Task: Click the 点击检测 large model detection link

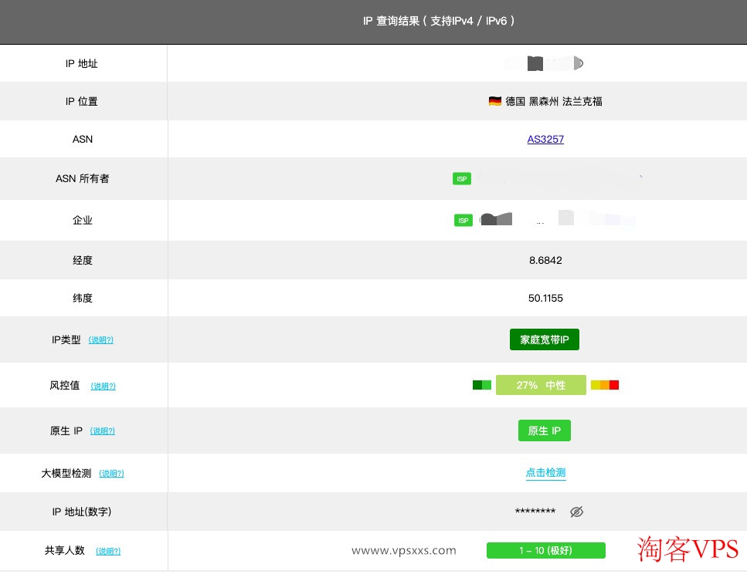Action: point(545,473)
